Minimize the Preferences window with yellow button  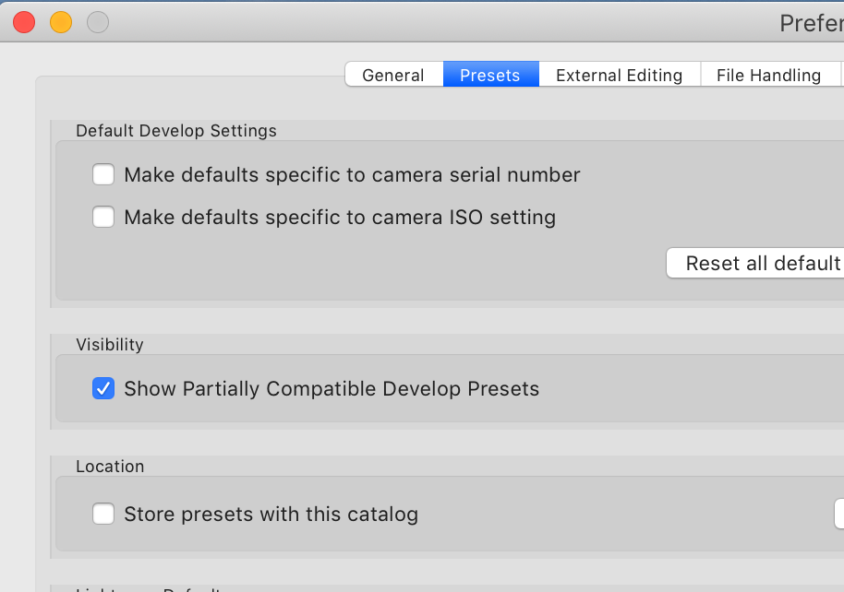coord(61,22)
